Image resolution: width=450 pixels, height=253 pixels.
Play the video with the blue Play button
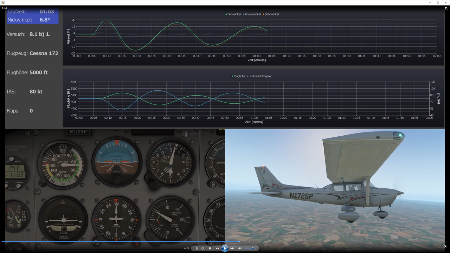pos(225,248)
